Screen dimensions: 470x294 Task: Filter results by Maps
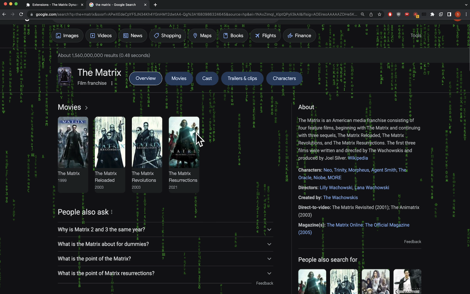pyautogui.click(x=202, y=36)
